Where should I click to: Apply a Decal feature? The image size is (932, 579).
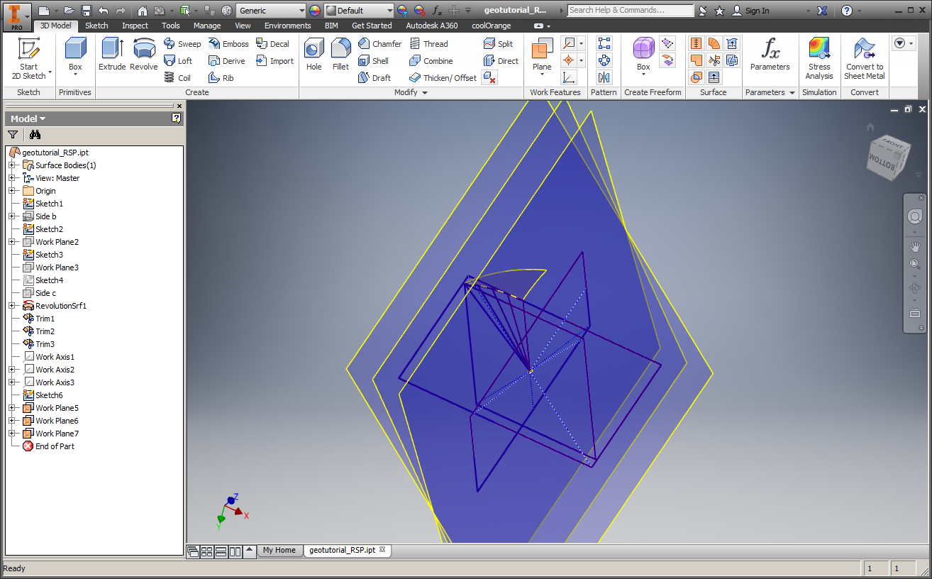[273, 44]
